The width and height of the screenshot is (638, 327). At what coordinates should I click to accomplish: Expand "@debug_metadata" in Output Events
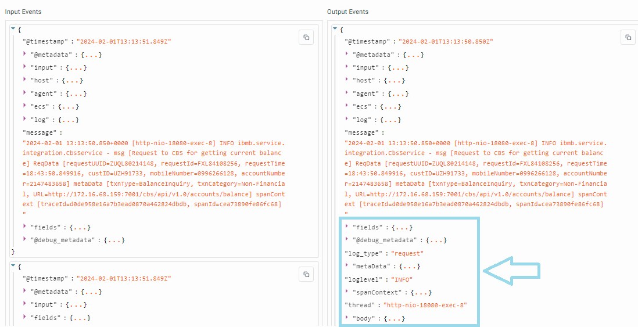[x=347, y=239]
